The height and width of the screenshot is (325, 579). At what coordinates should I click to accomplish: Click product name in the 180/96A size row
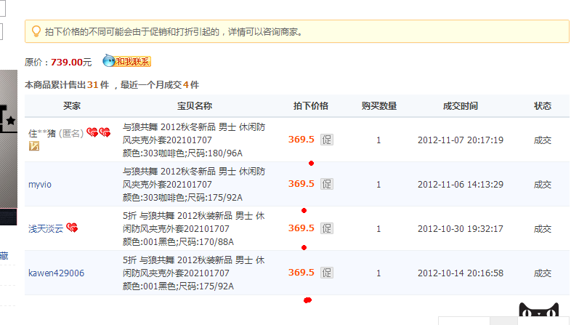pos(194,133)
